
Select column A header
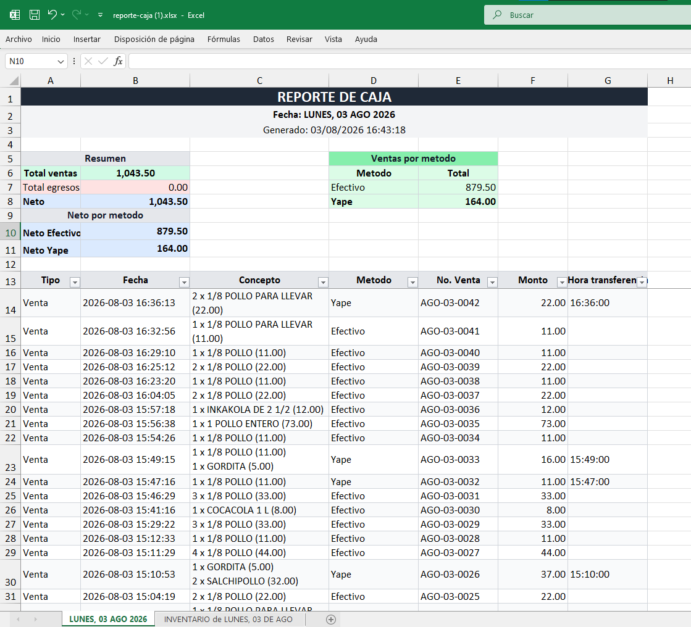click(51, 81)
